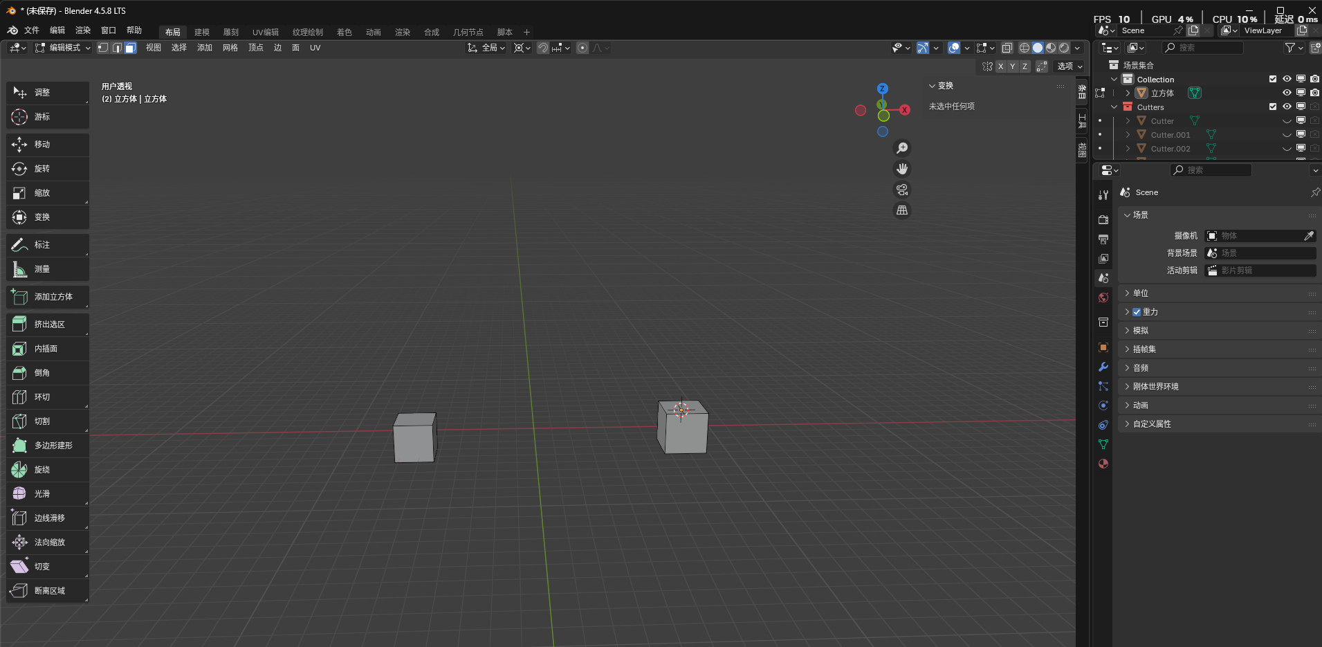The width and height of the screenshot is (1322, 647).
Task: Enable edge select mode
Action: 117,48
